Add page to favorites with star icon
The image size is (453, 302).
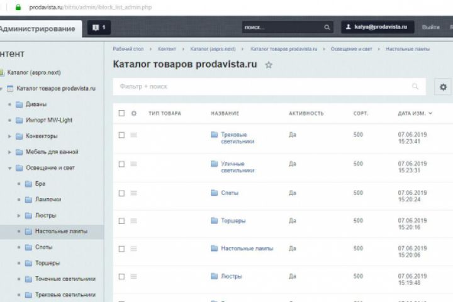click(269, 65)
